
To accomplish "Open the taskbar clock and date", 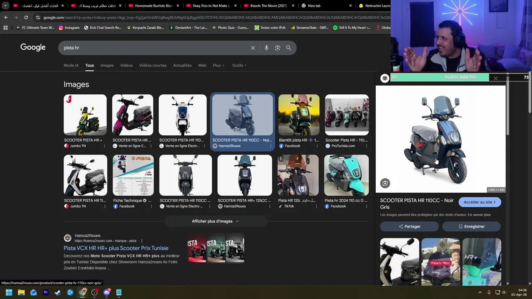I will point(520,292).
